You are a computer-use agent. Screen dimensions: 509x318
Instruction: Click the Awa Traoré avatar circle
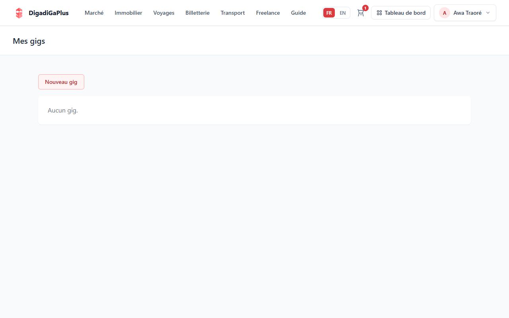pyautogui.click(x=444, y=13)
